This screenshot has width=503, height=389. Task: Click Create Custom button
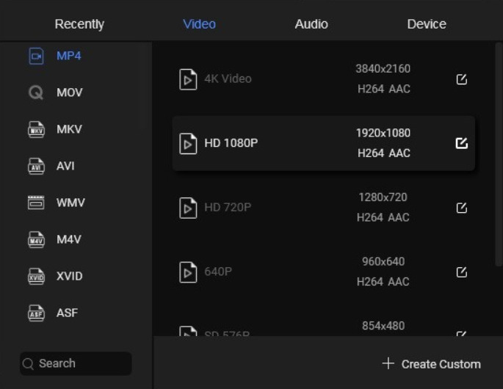tap(432, 364)
